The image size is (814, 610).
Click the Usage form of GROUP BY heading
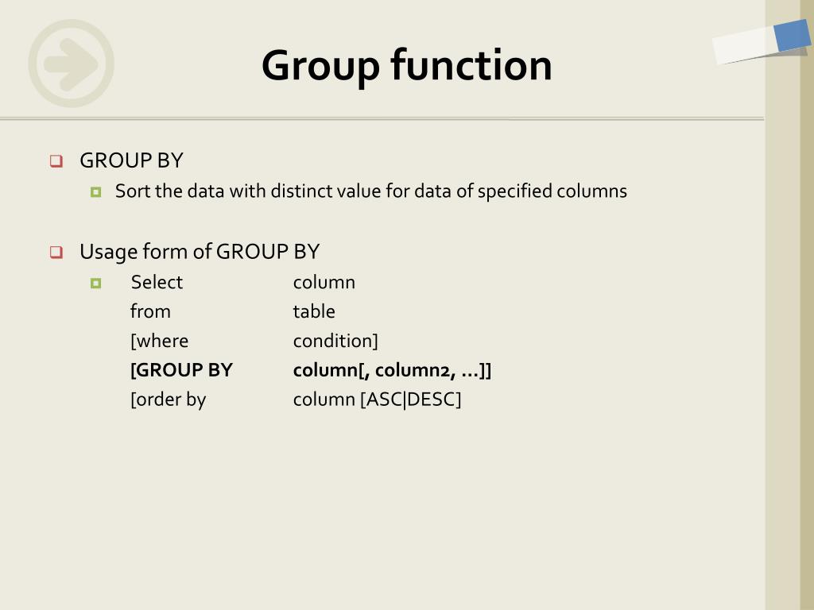pyautogui.click(x=200, y=252)
